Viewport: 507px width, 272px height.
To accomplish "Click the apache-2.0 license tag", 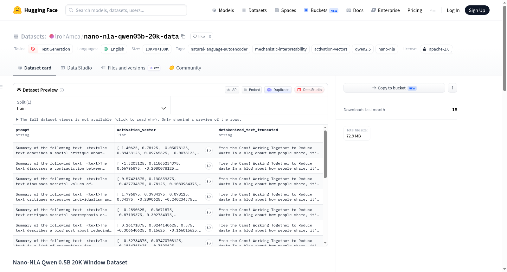I will pos(436,49).
